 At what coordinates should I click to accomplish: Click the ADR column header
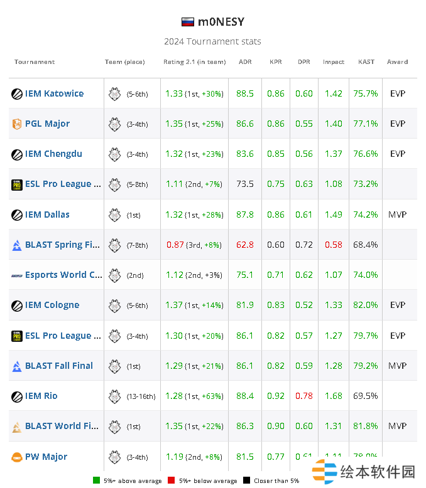point(245,62)
